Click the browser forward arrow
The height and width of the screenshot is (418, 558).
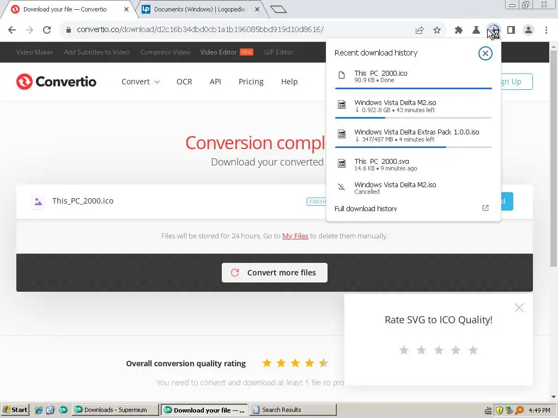(x=29, y=30)
